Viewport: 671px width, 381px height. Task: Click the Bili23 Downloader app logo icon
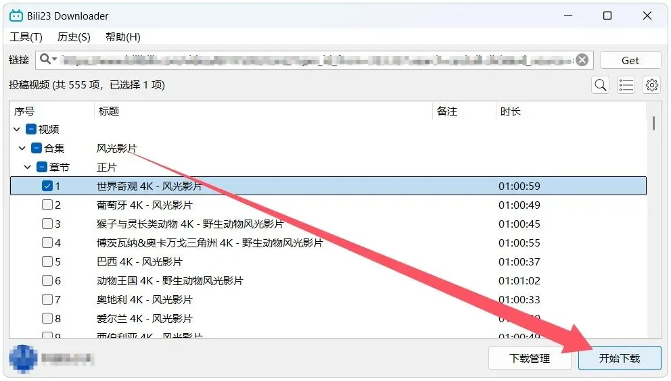pyautogui.click(x=16, y=16)
